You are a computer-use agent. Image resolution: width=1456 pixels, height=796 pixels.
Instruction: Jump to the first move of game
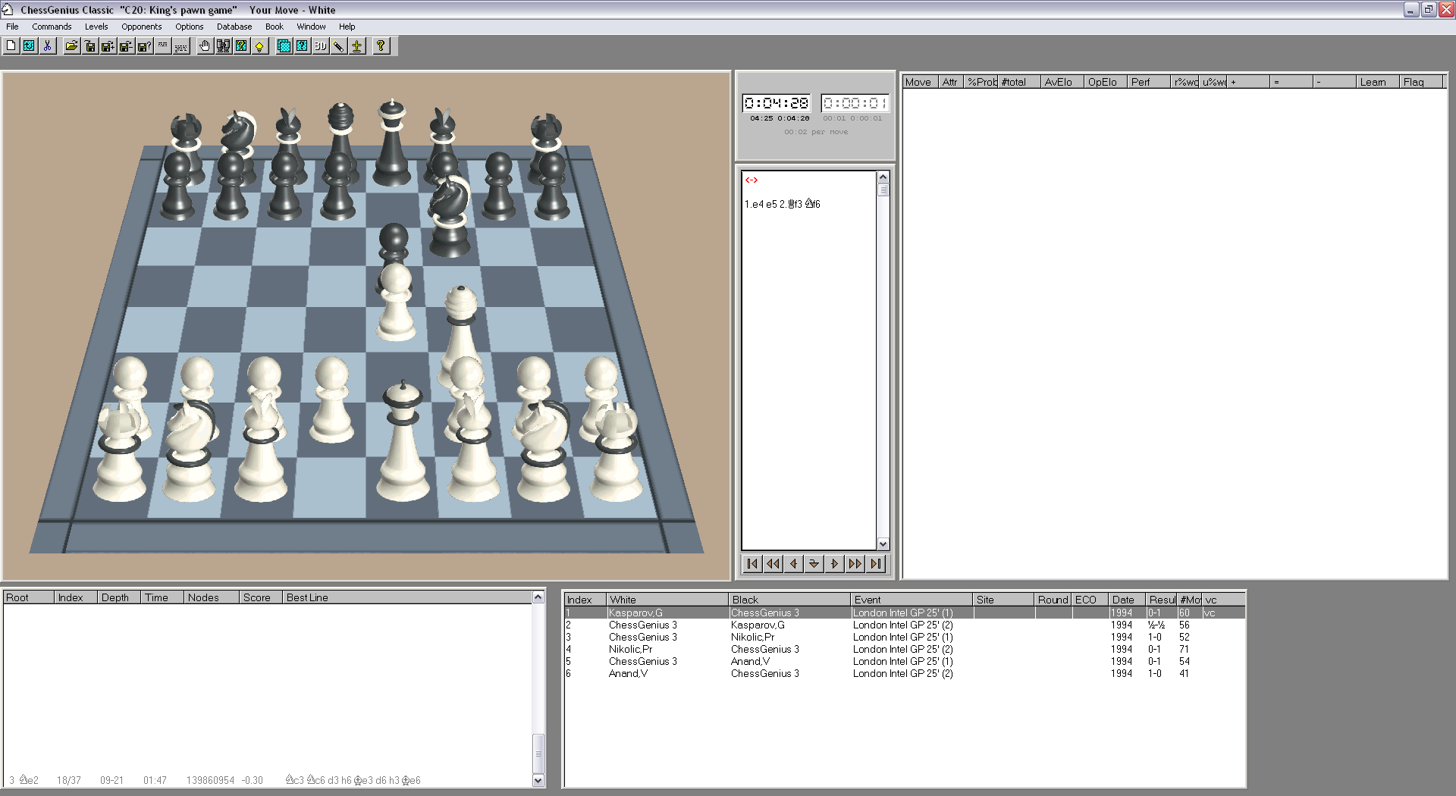(752, 563)
